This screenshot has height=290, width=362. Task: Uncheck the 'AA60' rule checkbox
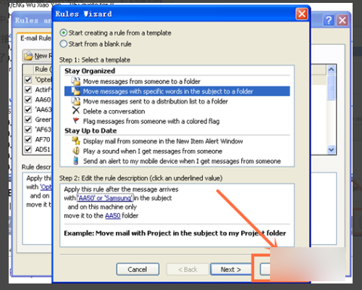click(28, 99)
